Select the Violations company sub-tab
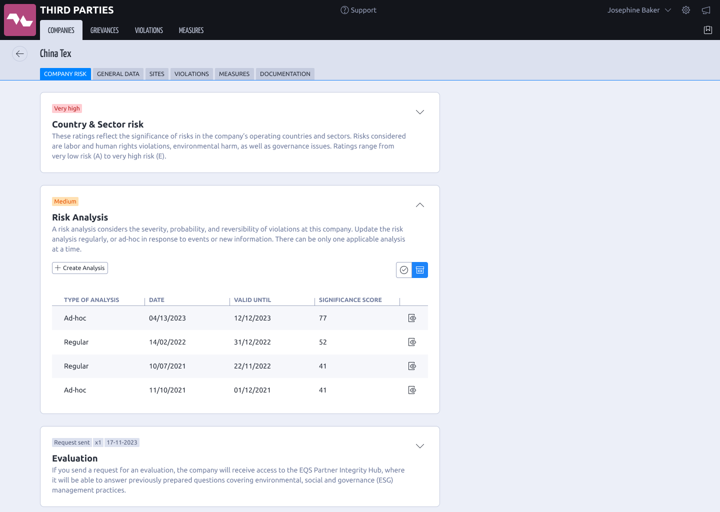 tap(191, 74)
